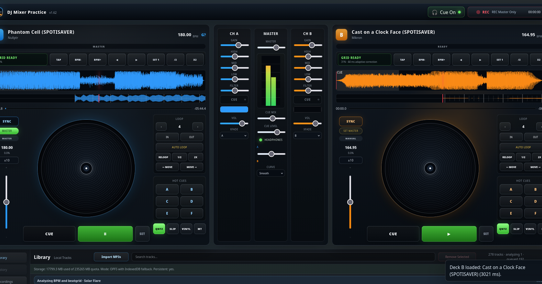The height and width of the screenshot is (284, 542).
Task: Click Deck A jog wheel platter
Action: click(86, 168)
